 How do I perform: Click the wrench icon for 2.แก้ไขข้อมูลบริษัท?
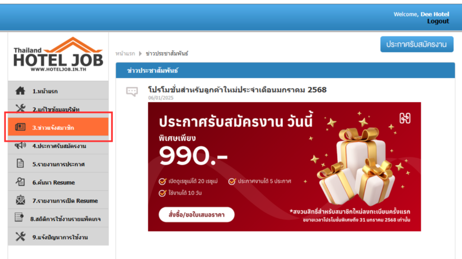tap(20, 108)
